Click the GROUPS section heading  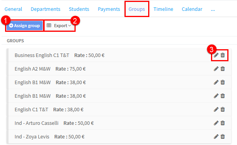click(x=16, y=41)
